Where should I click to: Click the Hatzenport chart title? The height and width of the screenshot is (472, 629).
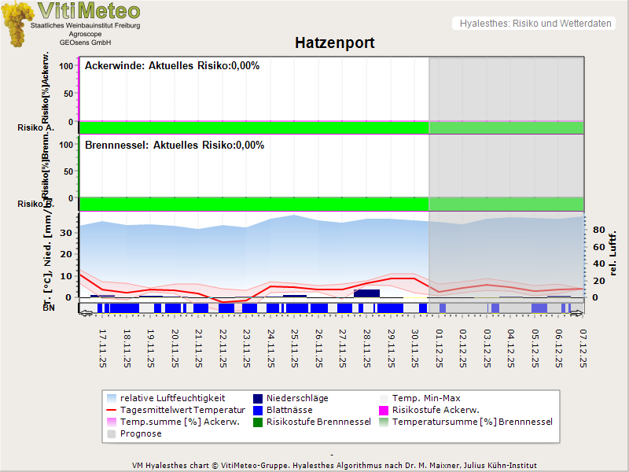[x=334, y=43]
